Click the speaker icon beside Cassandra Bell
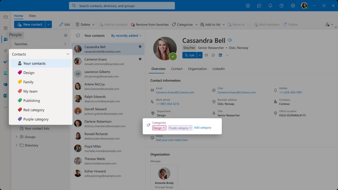The height and width of the screenshot is (190, 338). [230, 40]
